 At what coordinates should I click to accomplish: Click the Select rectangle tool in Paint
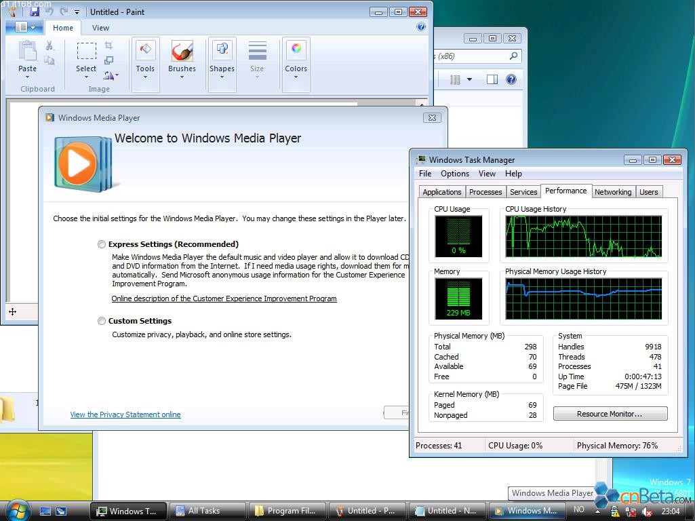tap(86, 51)
